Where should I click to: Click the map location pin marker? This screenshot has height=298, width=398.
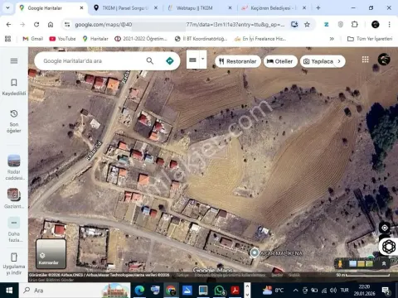click(254, 252)
